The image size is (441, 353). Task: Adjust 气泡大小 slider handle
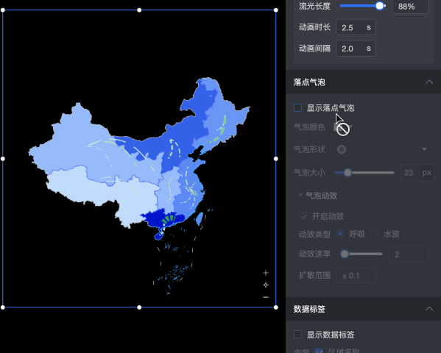pyautogui.click(x=348, y=173)
